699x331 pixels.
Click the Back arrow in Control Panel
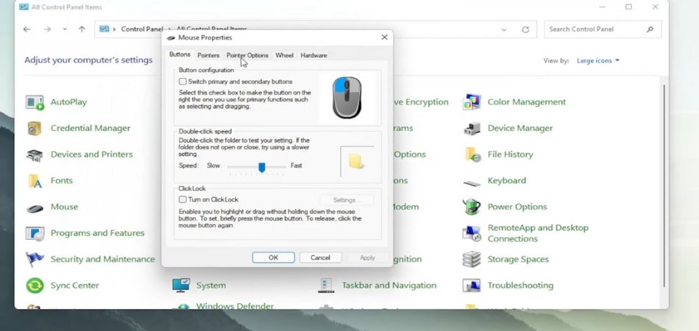point(26,29)
